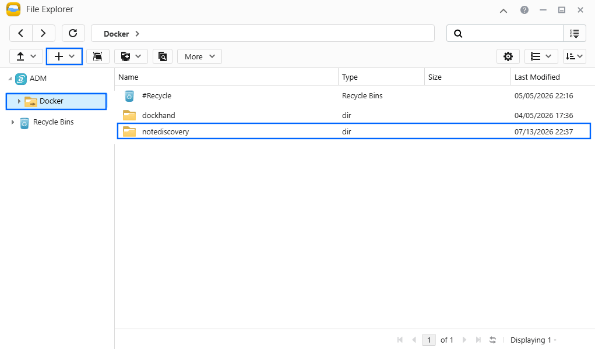Click the File Explorer app icon

click(x=13, y=9)
